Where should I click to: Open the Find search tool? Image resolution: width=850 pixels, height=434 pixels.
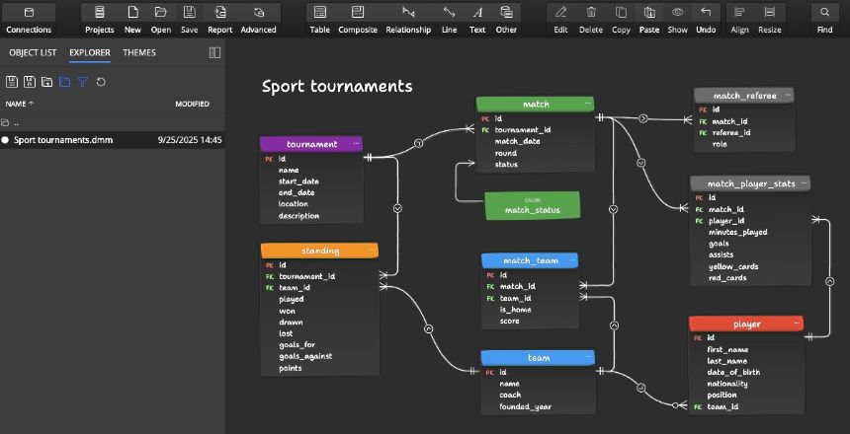(x=824, y=20)
